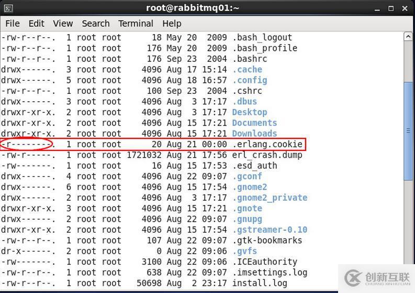
Task: Click the install.log filename
Action: (260, 283)
